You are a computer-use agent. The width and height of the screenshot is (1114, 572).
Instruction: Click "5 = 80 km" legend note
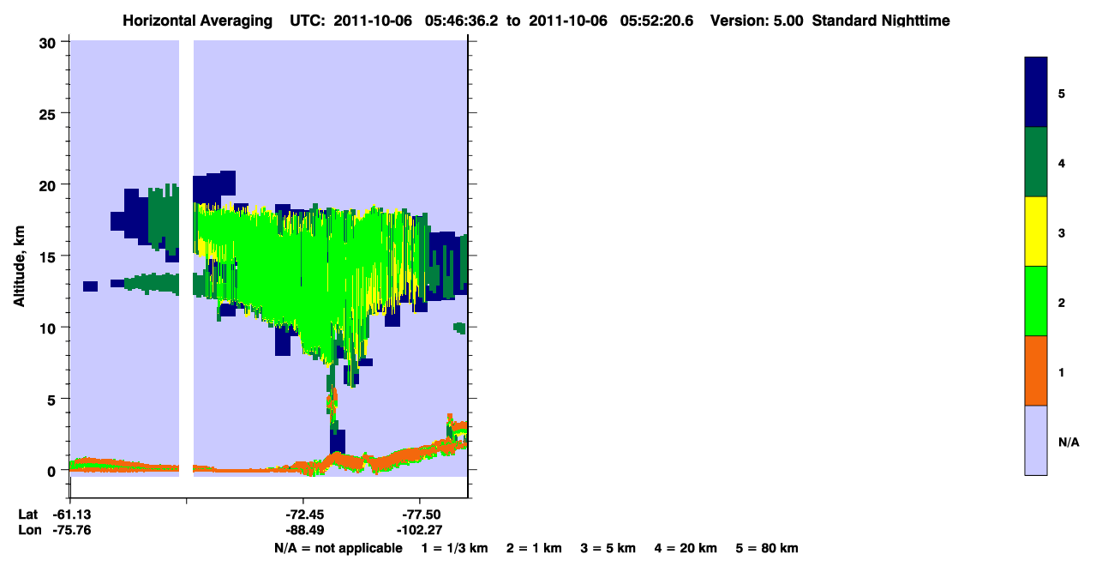[767, 548]
